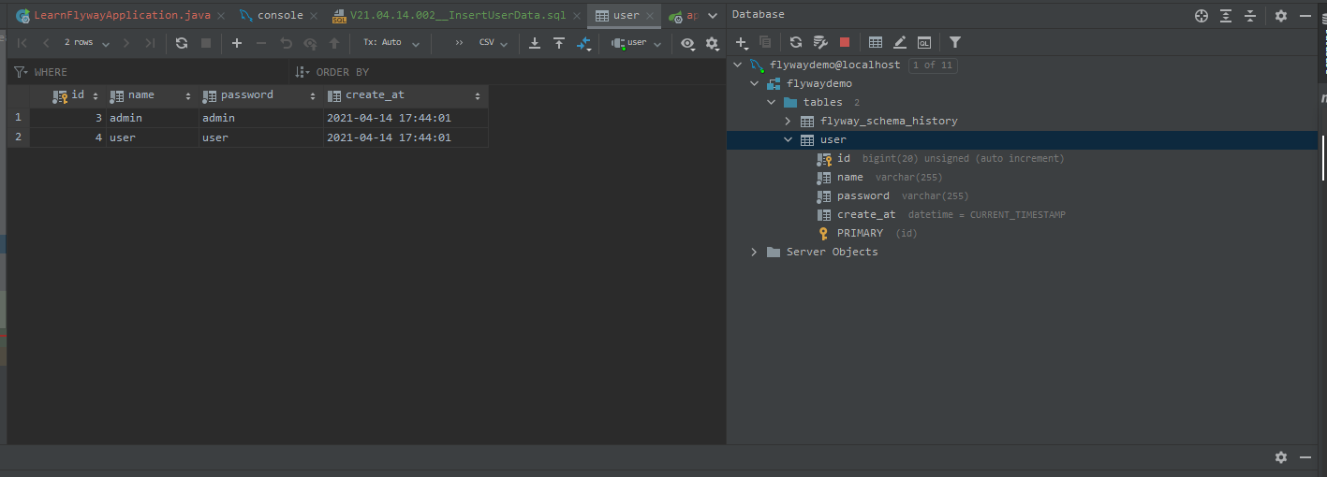Screen dimensions: 1327x477
Task: Reload the user table data page
Action: [x=182, y=43]
